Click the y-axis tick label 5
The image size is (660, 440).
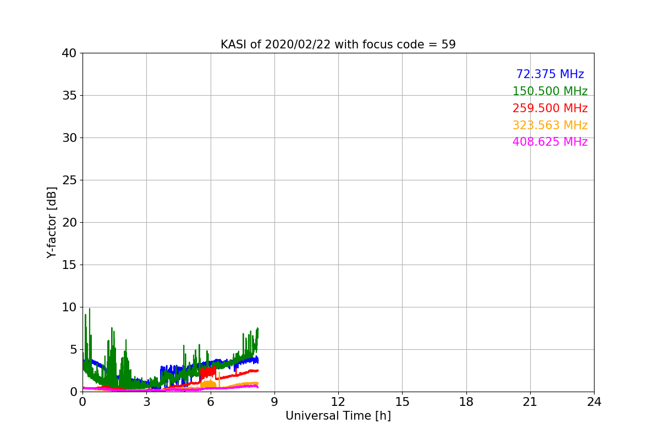[x=73, y=350]
